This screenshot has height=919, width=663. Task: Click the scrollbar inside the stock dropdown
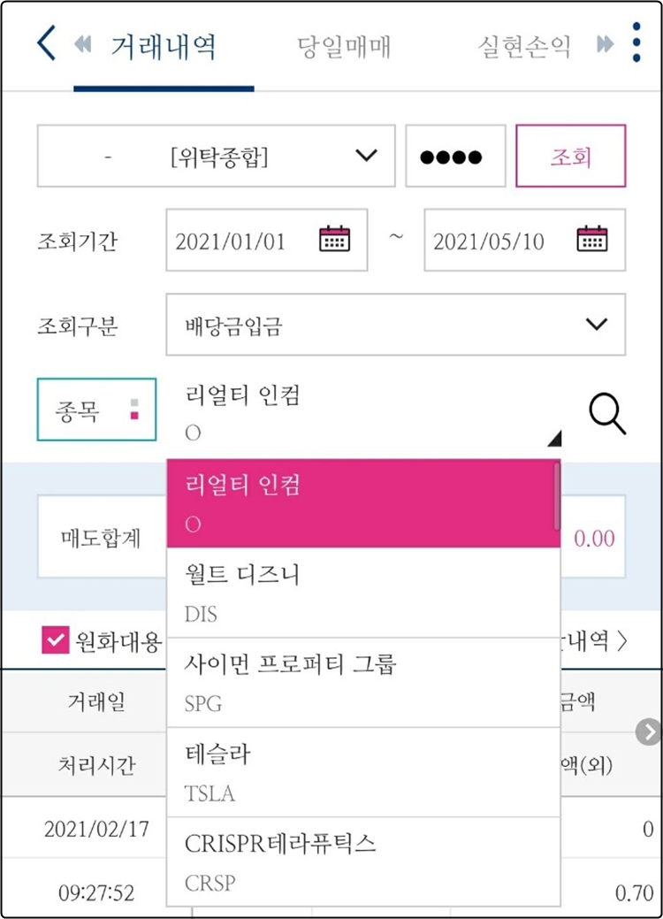(x=555, y=495)
